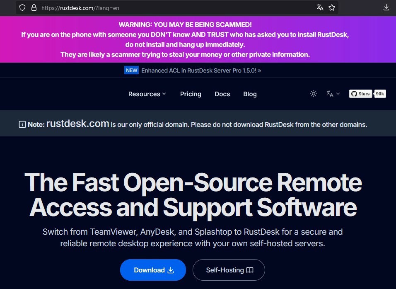Click the info icon beside Note

pos(22,124)
